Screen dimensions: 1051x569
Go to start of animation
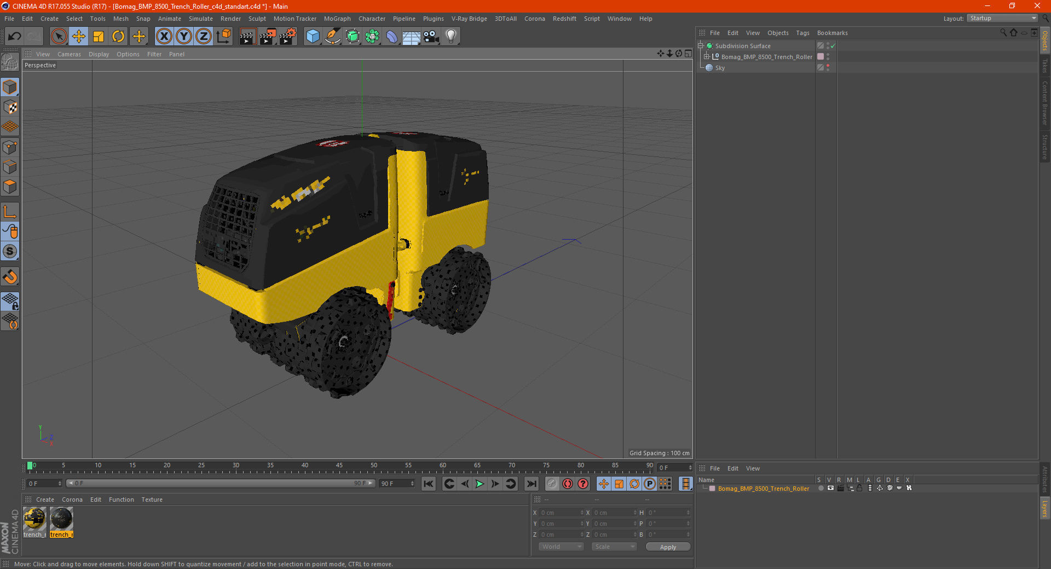pos(429,484)
